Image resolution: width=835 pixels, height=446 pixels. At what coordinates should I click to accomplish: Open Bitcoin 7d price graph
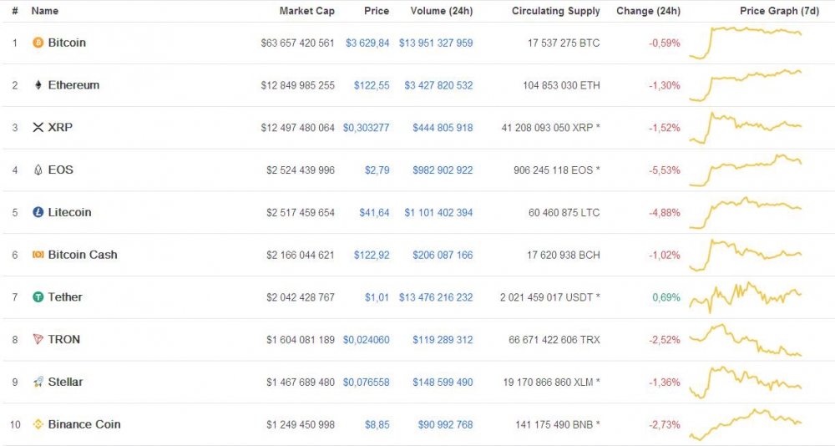point(746,43)
